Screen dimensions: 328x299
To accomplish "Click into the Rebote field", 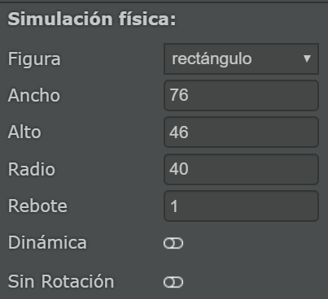I will pos(241,206).
